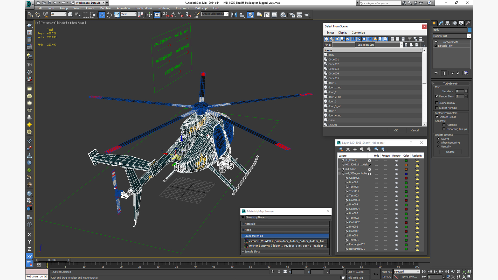Open the Motion command panel tab
498x280 pixels.
[455, 23]
